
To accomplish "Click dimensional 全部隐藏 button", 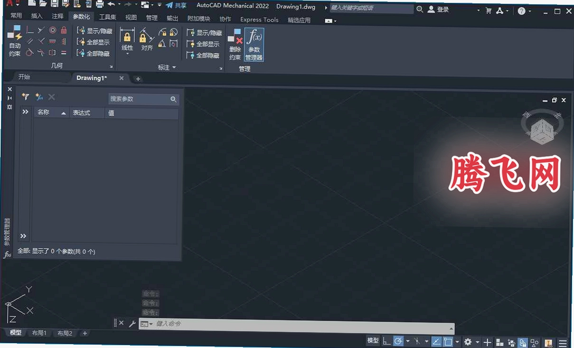I will point(204,56).
